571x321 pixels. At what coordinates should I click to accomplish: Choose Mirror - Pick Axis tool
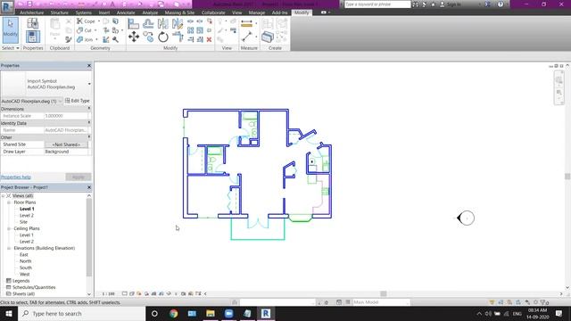pos(162,24)
